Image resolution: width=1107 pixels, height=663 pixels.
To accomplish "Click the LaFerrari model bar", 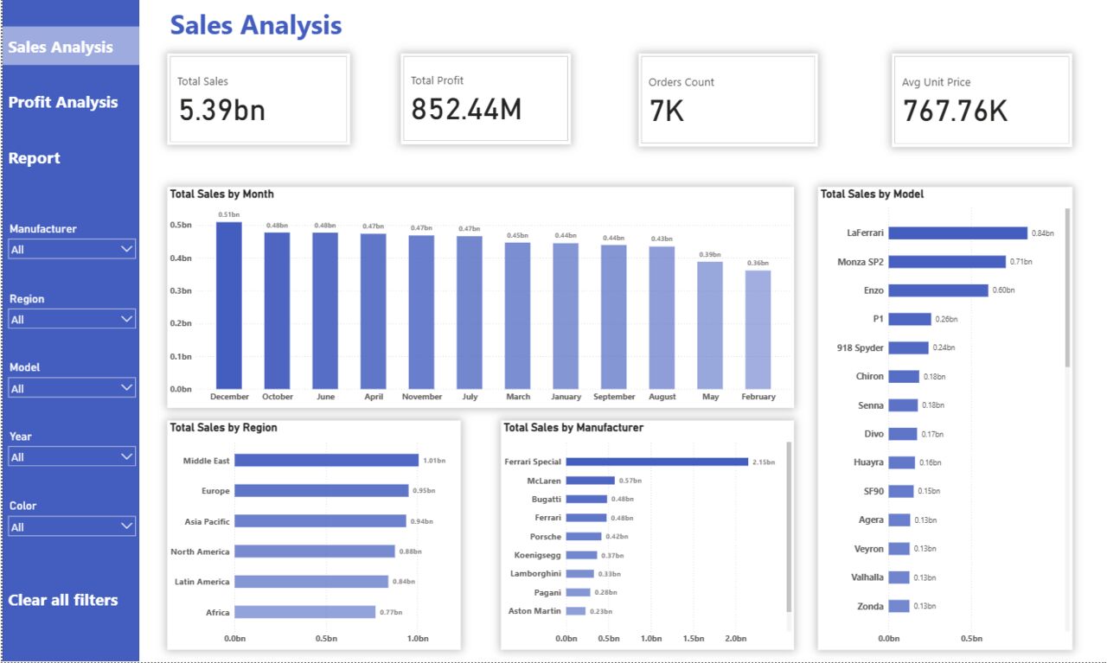I will coord(958,233).
